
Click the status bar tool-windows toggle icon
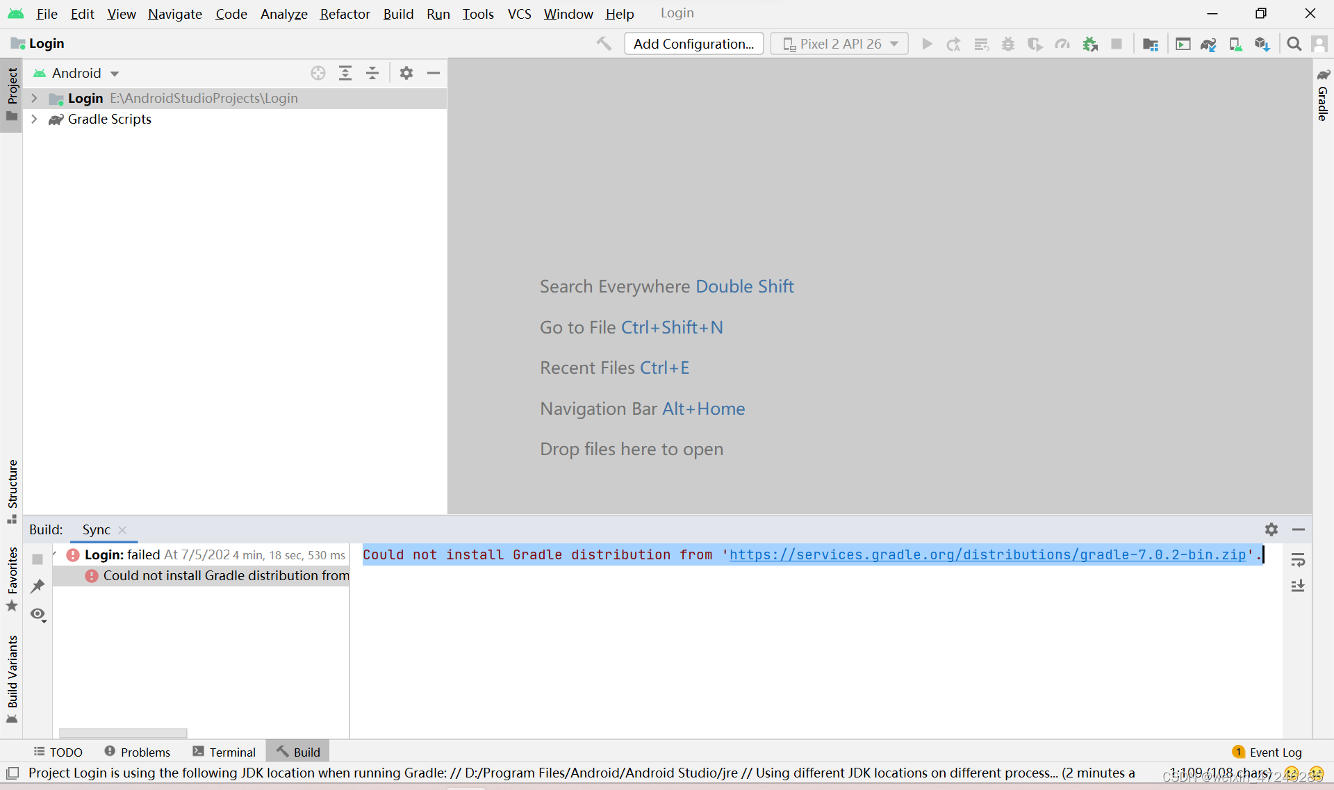[x=13, y=773]
